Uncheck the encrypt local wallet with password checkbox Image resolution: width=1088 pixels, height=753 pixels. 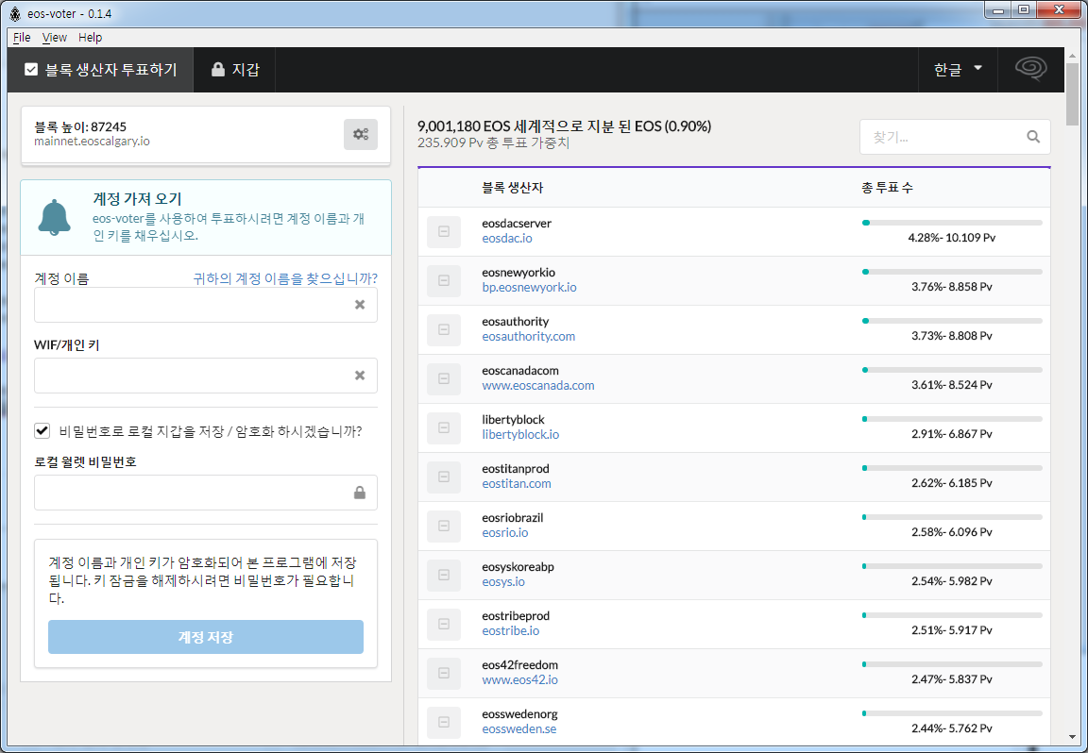click(42, 430)
